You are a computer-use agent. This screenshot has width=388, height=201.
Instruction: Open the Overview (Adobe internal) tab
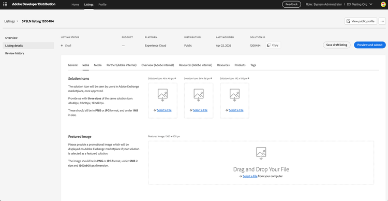click(158, 65)
